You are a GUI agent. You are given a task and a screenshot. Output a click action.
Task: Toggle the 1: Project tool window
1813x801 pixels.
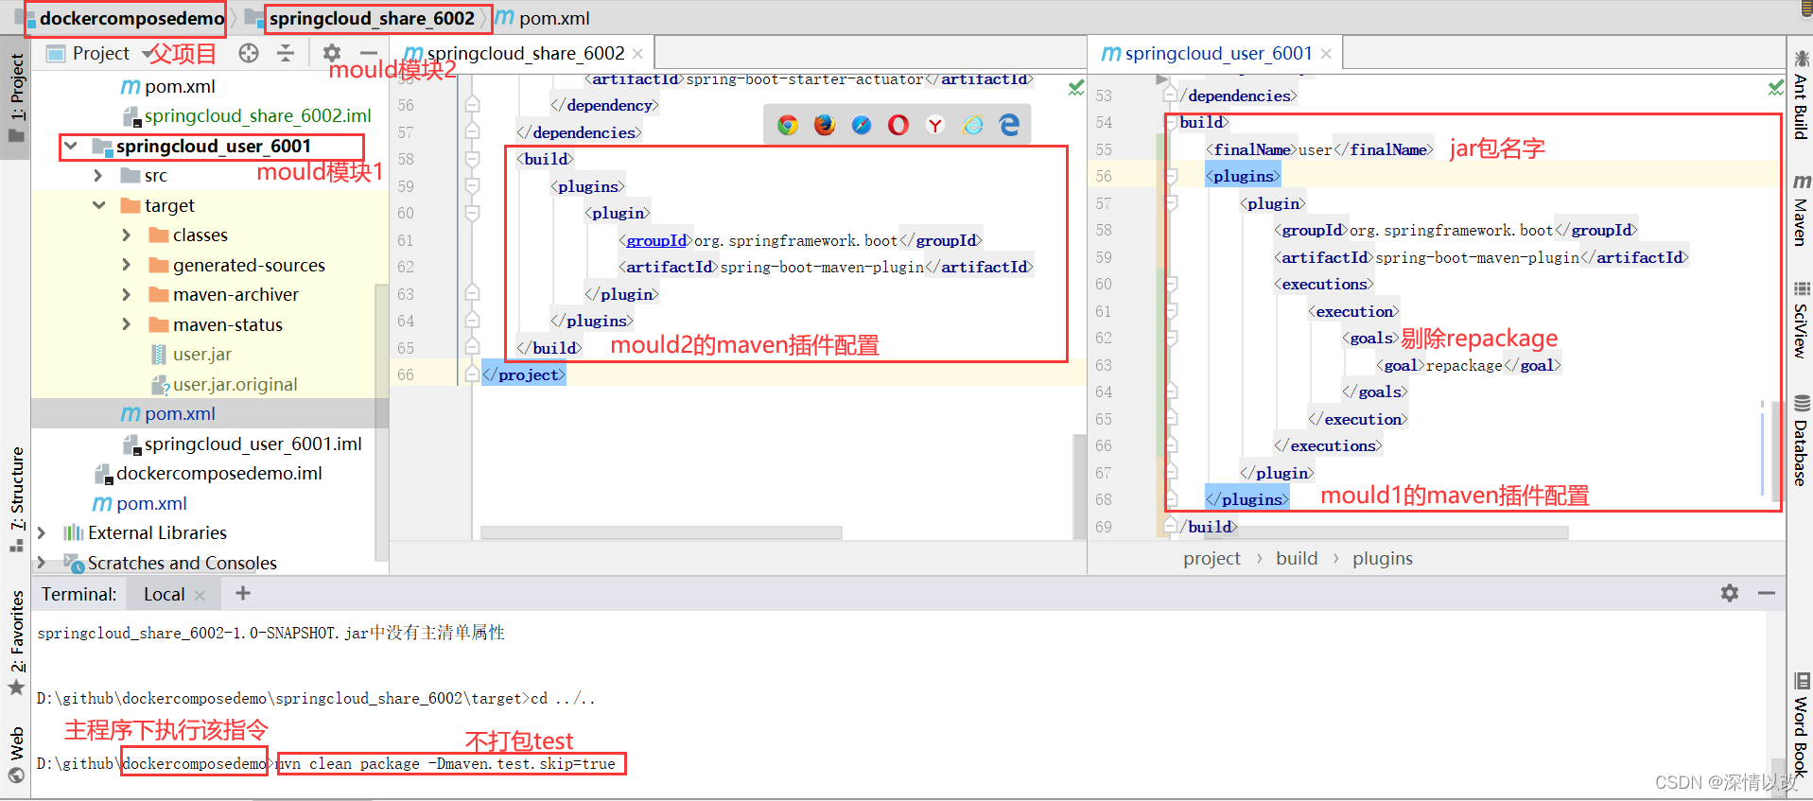(16, 97)
